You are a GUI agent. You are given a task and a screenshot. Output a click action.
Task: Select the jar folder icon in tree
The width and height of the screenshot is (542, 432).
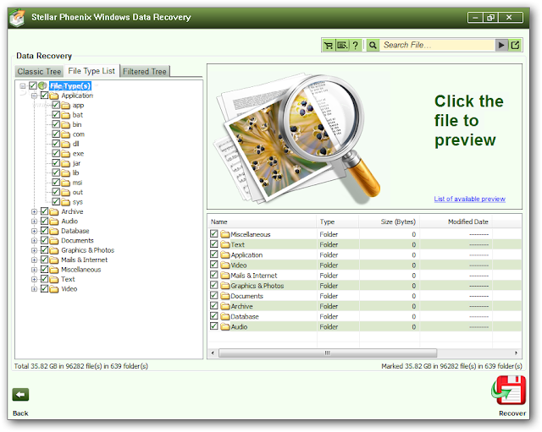click(x=66, y=163)
